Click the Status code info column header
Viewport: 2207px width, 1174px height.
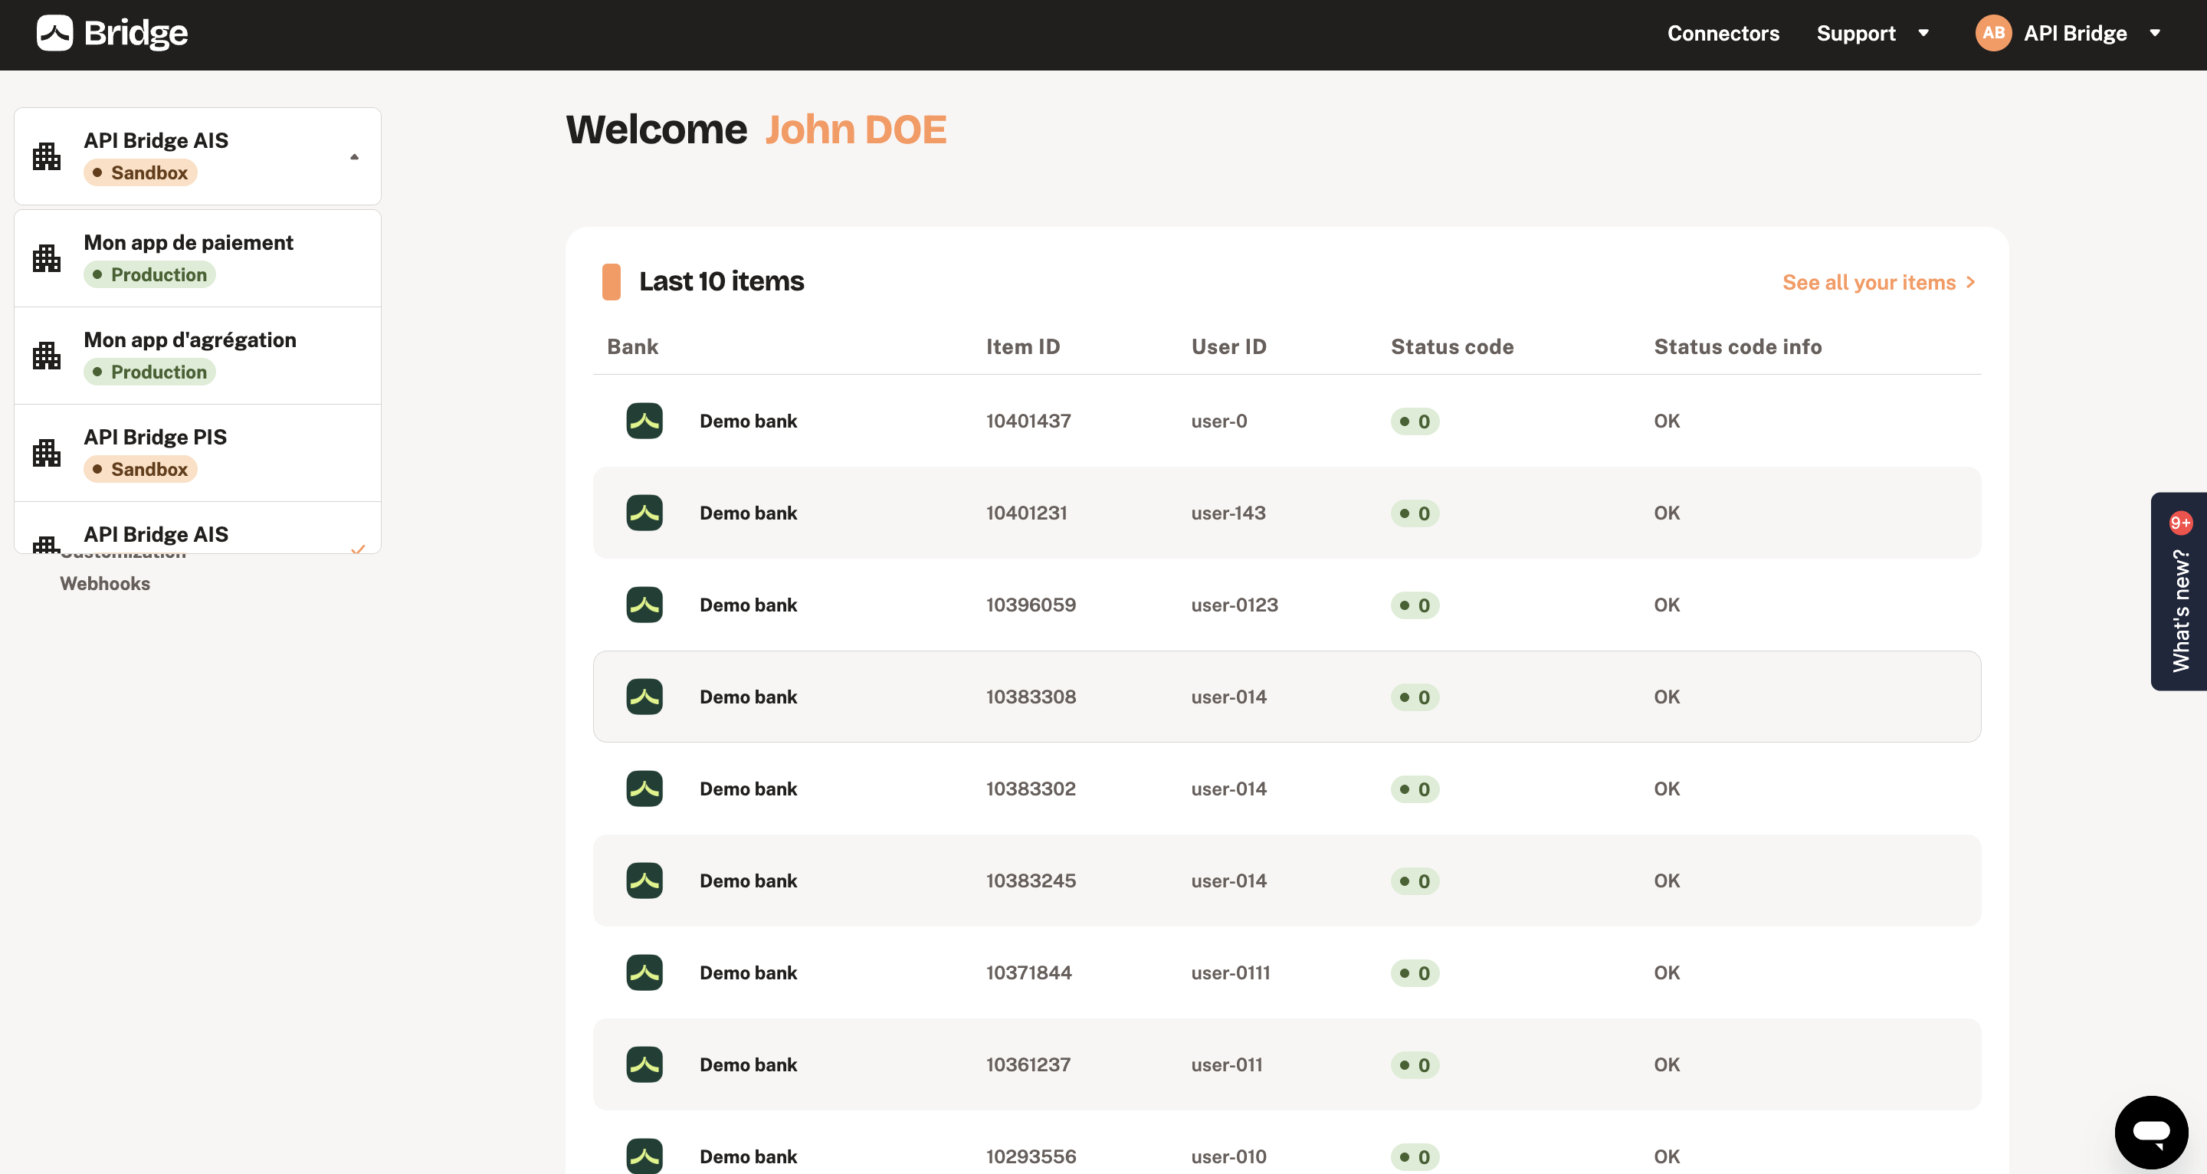tap(1737, 346)
